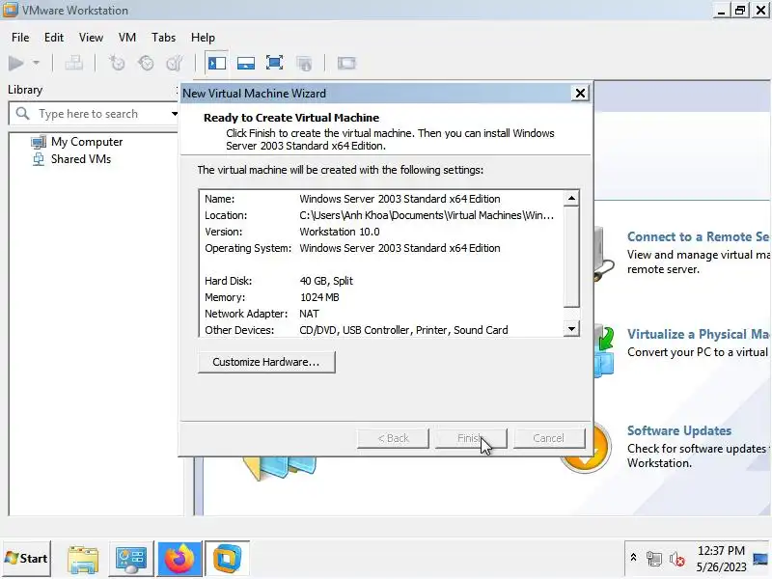Click the Show Desktop tray icon
This screenshot has width=772, height=579.
760,559
